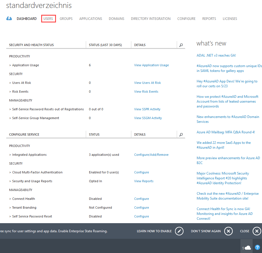The width and height of the screenshot is (262, 253).
Task: Expand the Application Usage row
Action: [x=10, y=65]
